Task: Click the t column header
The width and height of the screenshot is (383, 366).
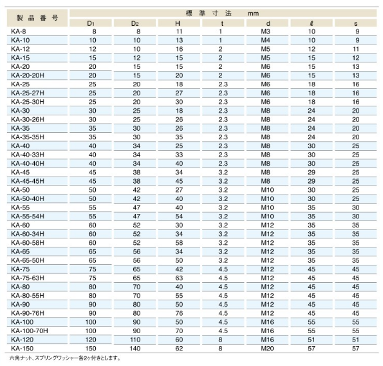Action: pyautogui.click(x=223, y=23)
